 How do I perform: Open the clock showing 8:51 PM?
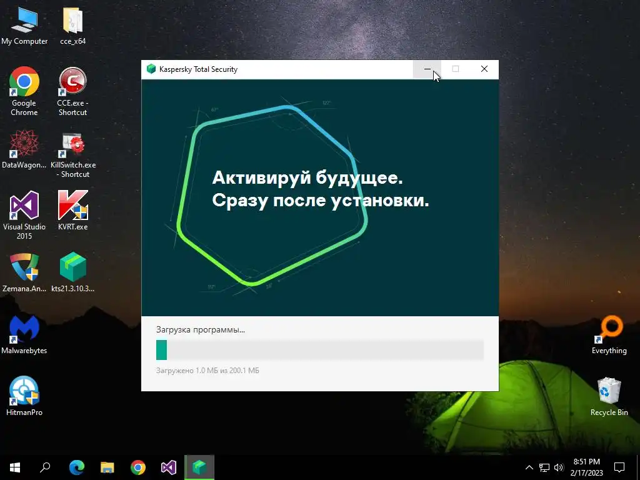coord(586,467)
